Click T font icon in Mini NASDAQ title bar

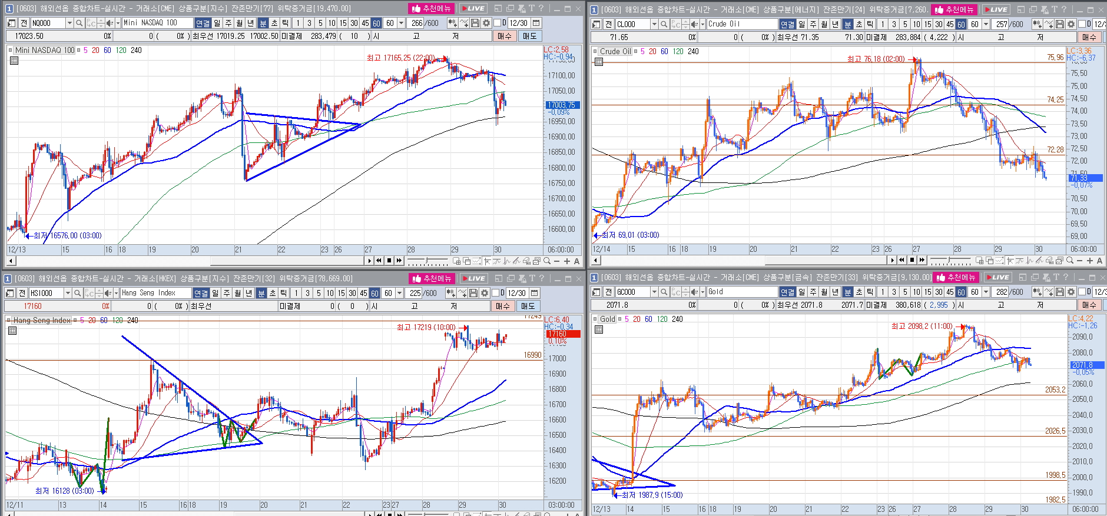click(x=531, y=8)
